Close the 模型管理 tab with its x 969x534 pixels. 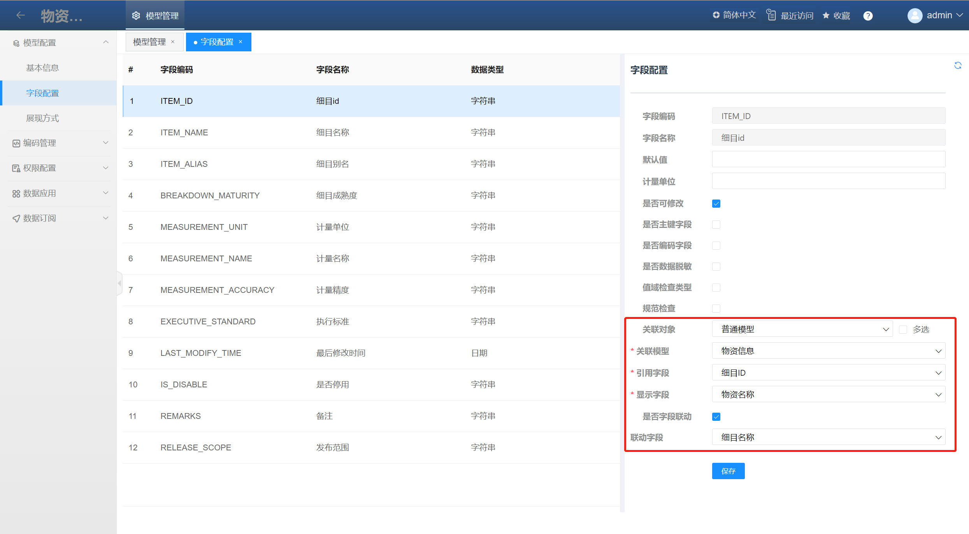click(x=173, y=42)
